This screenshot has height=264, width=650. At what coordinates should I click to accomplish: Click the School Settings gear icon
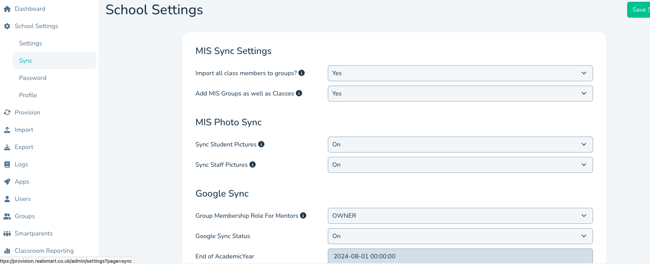pyautogui.click(x=7, y=26)
